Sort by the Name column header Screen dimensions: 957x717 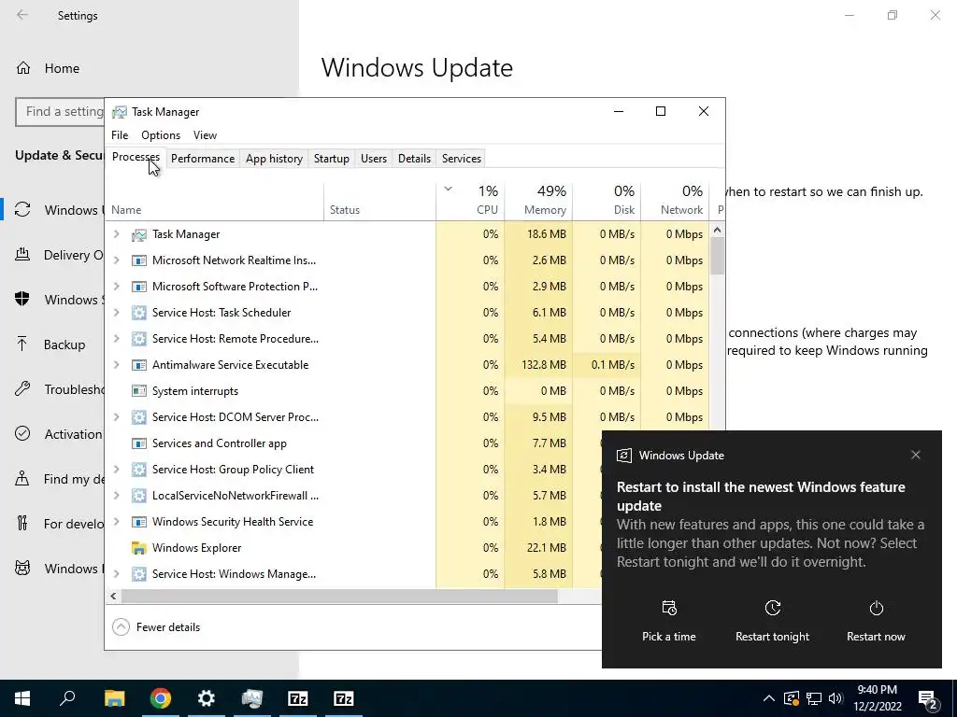[215, 202]
